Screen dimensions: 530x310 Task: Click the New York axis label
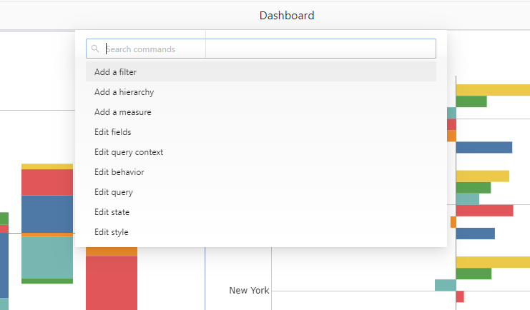[249, 291]
